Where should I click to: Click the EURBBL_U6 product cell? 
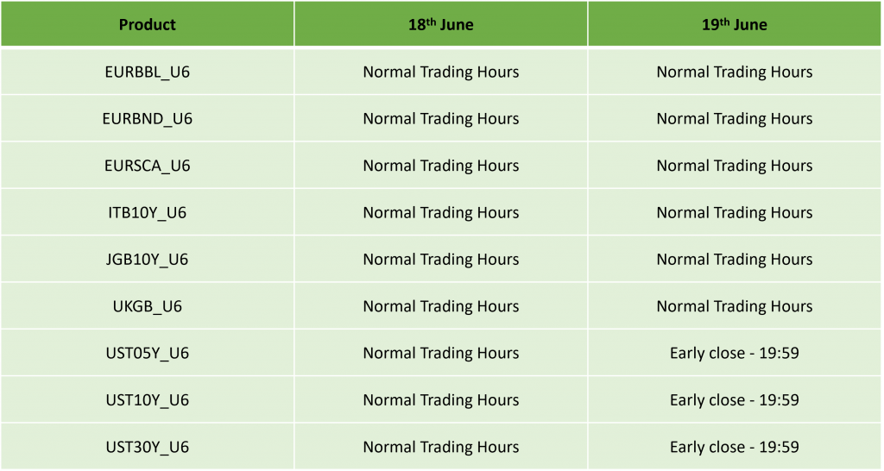click(x=147, y=72)
